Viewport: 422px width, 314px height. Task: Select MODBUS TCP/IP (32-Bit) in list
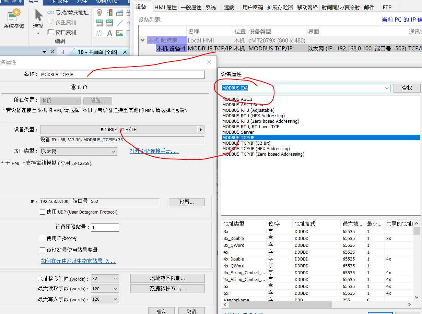[246, 143]
